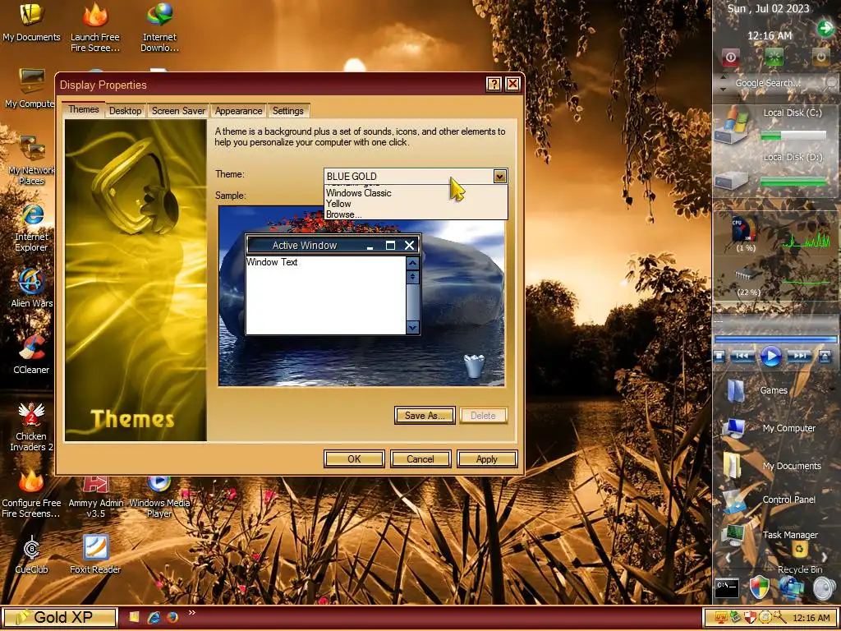Open Games folder in sidebar

point(756,390)
